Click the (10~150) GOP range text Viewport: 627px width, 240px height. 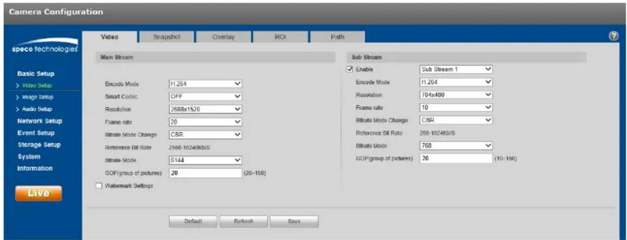click(x=506, y=159)
